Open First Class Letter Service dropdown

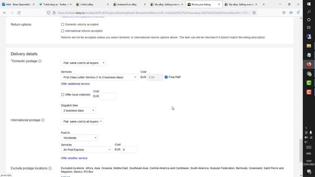coord(99,77)
